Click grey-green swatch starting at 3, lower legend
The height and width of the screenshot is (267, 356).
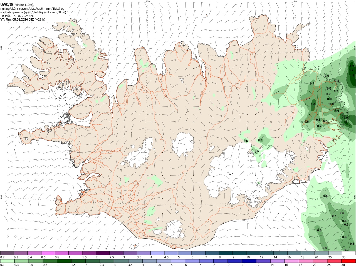121,261
